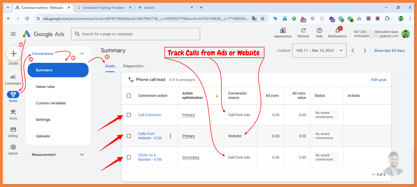This screenshot has width=417, height=187.
Task: Click '0 of 5 campaigns' text
Action: coord(182,80)
